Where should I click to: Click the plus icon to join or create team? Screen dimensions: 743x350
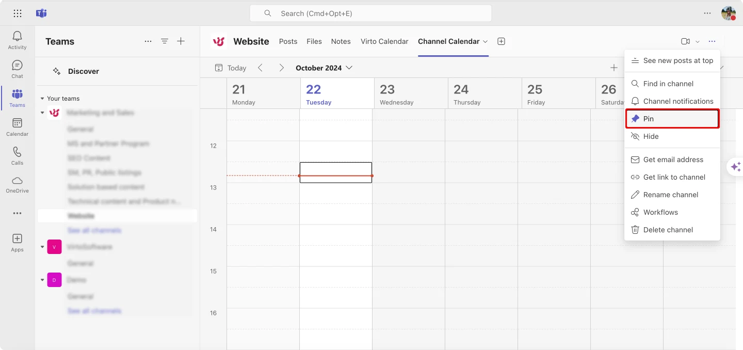coord(181,41)
